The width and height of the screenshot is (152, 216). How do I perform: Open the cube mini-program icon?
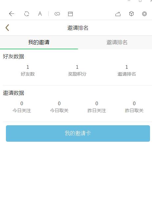pyautogui.click(x=131, y=14)
